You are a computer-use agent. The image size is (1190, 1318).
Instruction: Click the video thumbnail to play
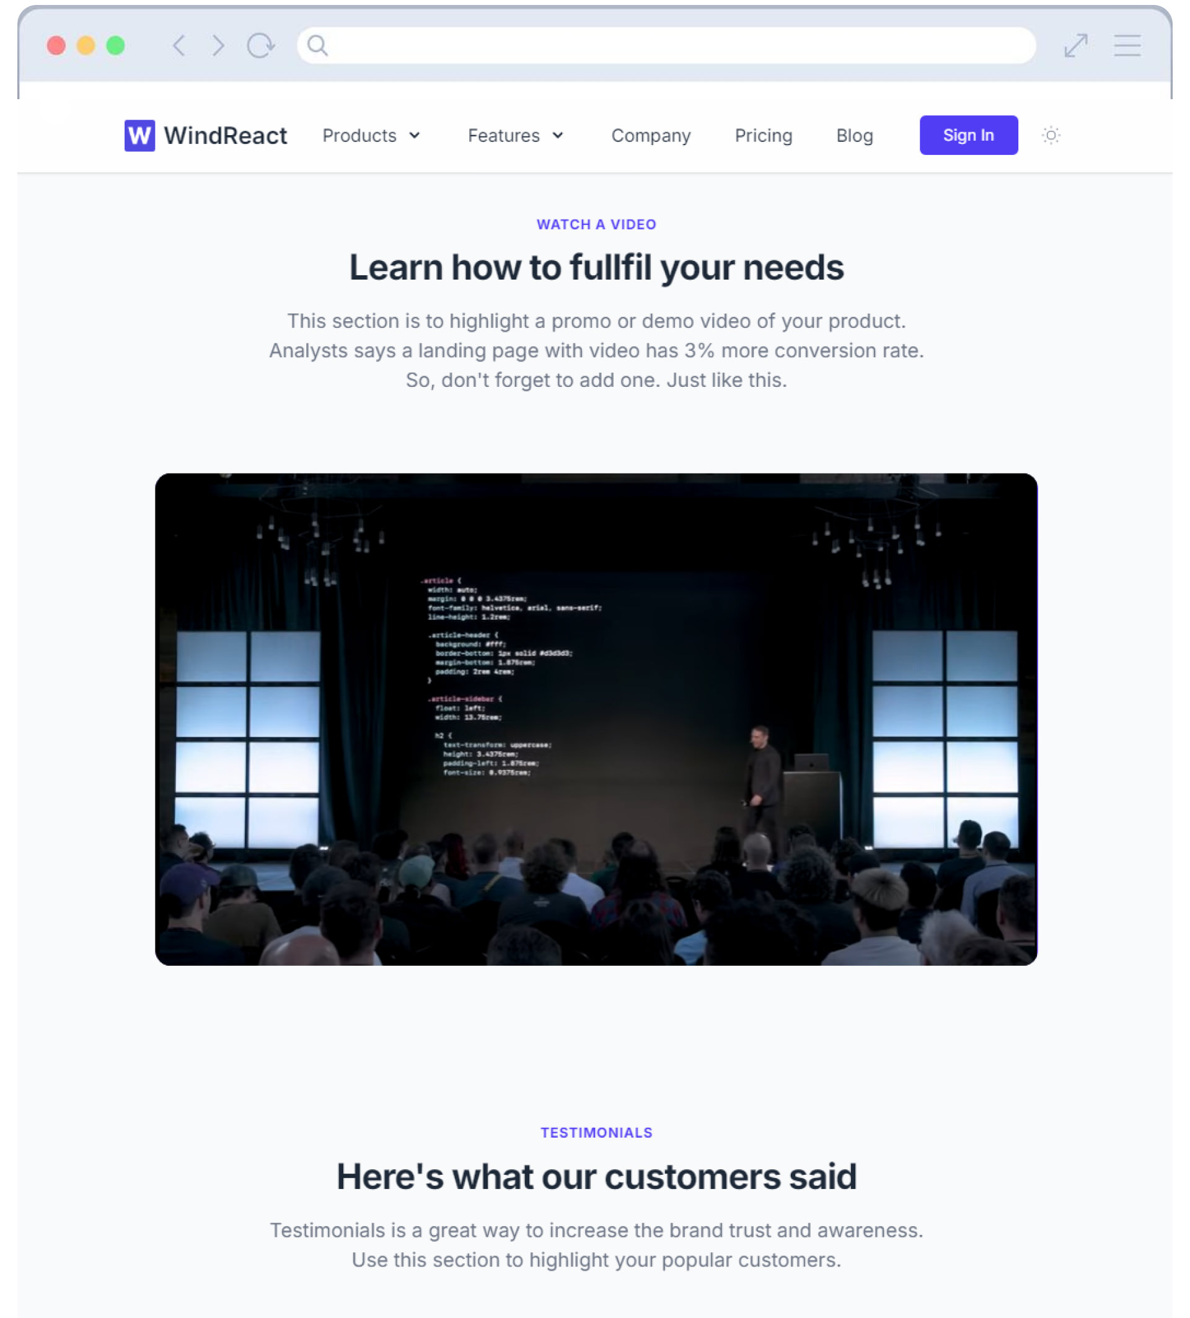coord(596,720)
